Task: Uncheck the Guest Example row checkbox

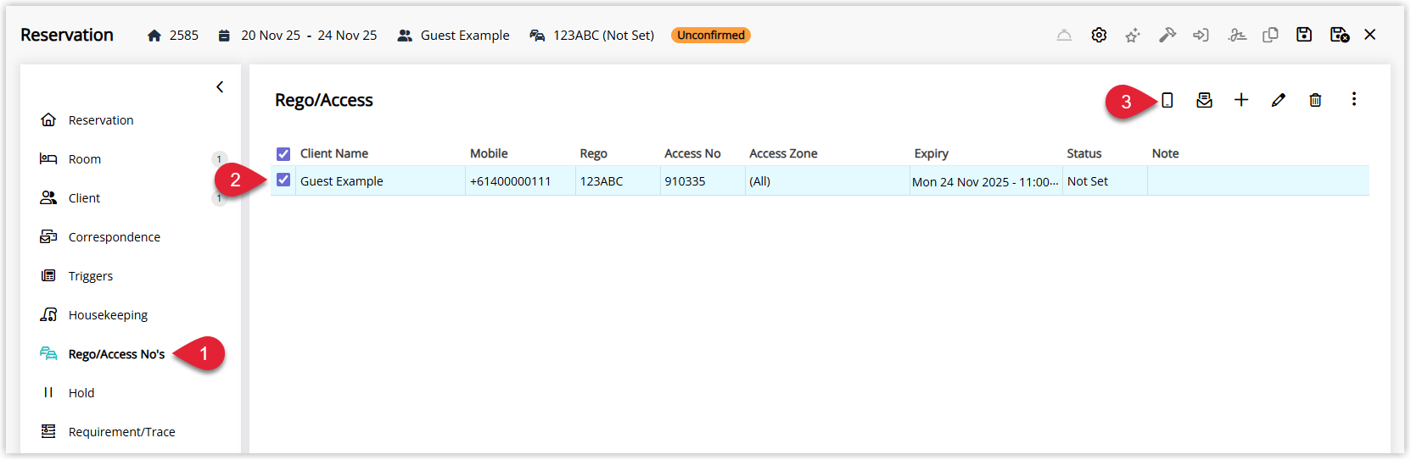Action: pyautogui.click(x=283, y=180)
